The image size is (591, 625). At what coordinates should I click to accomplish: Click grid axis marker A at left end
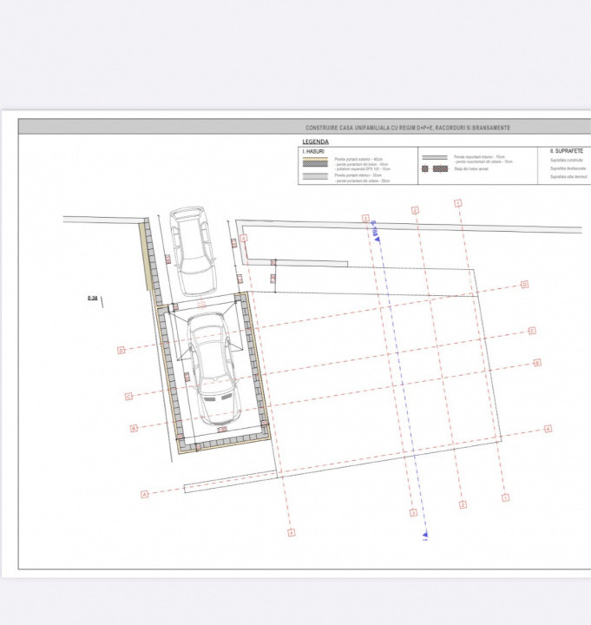(x=144, y=494)
